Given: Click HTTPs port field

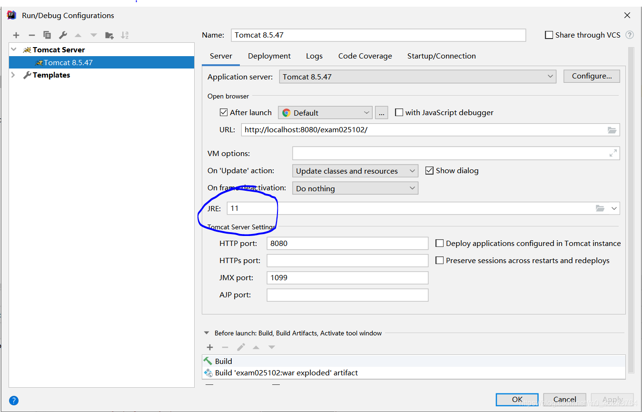Looking at the screenshot, I should tap(347, 260).
